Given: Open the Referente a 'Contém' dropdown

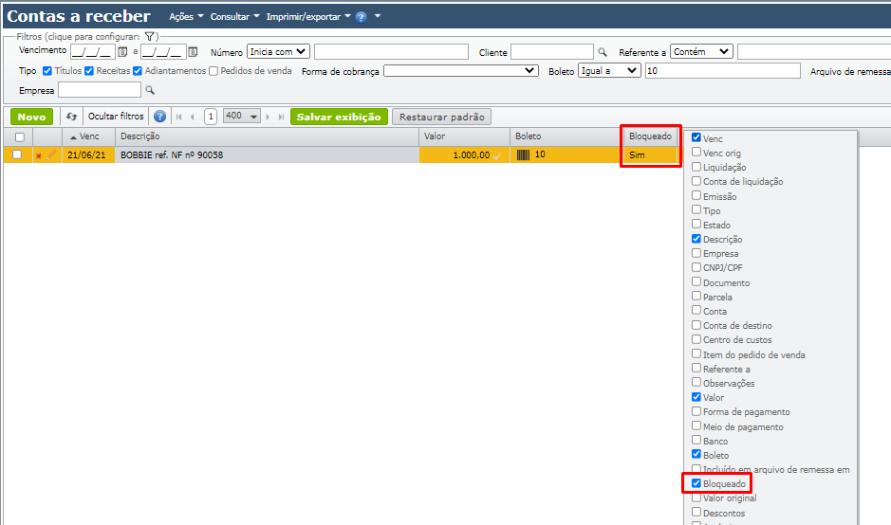Looking at the screenshot, I should [x=702, y=52].
